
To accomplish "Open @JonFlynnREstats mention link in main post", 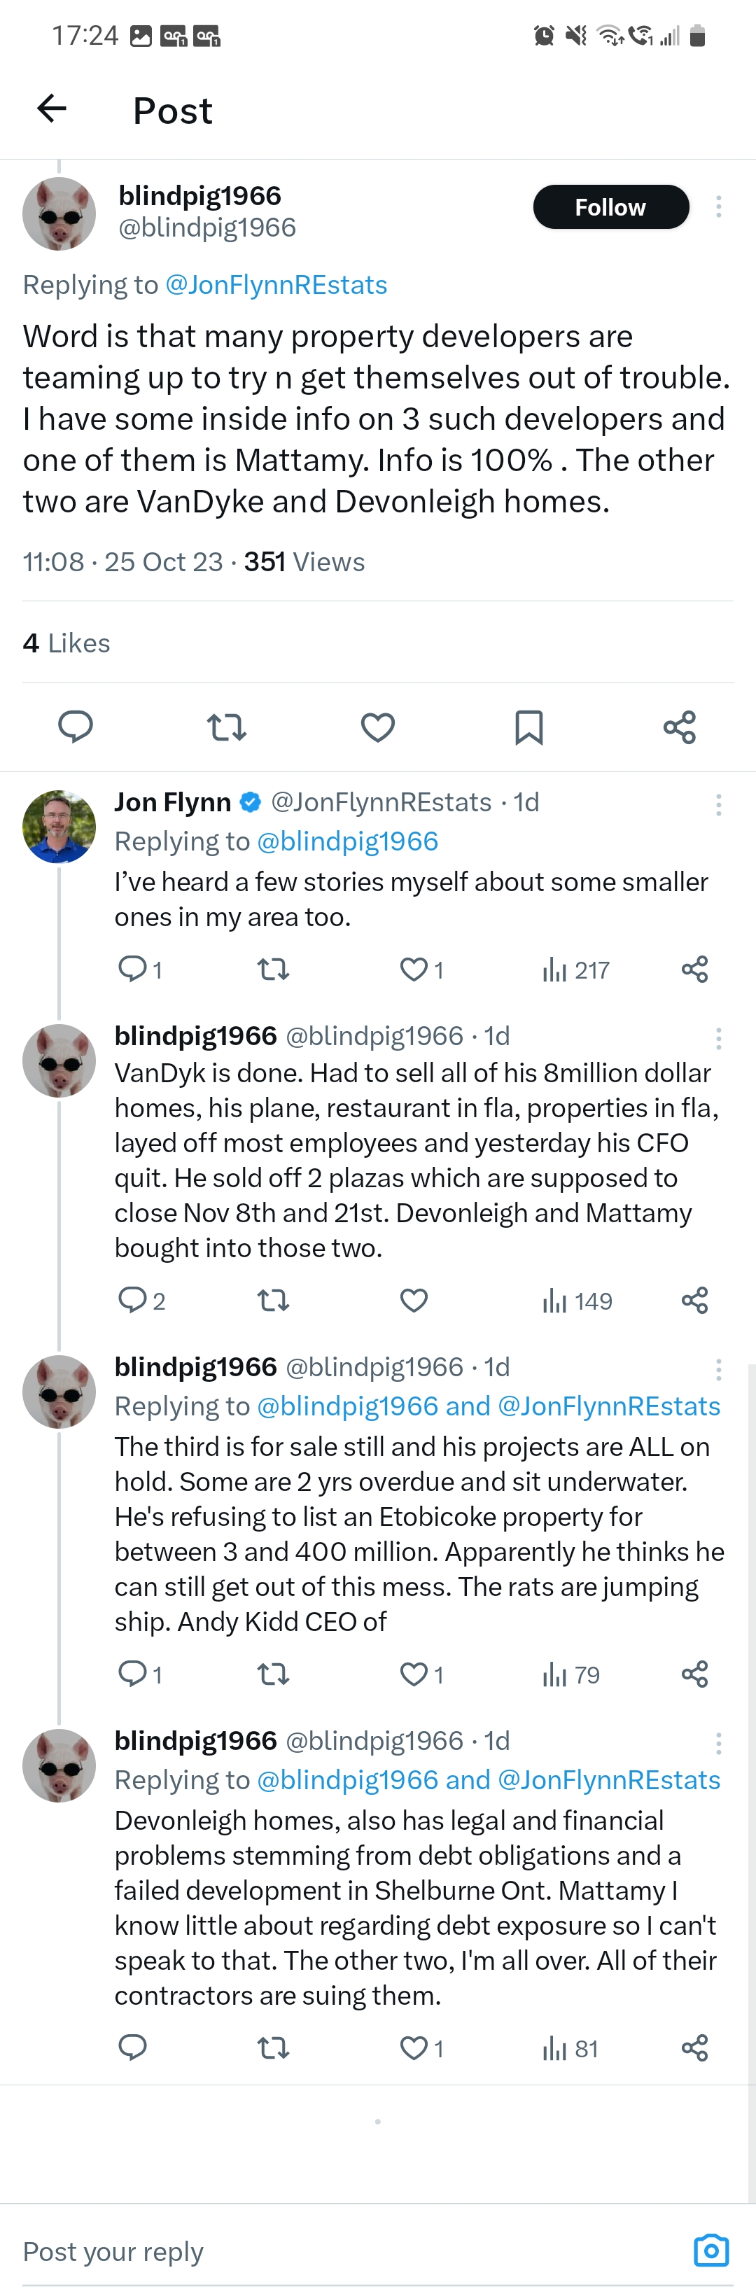I will [276, 285].
